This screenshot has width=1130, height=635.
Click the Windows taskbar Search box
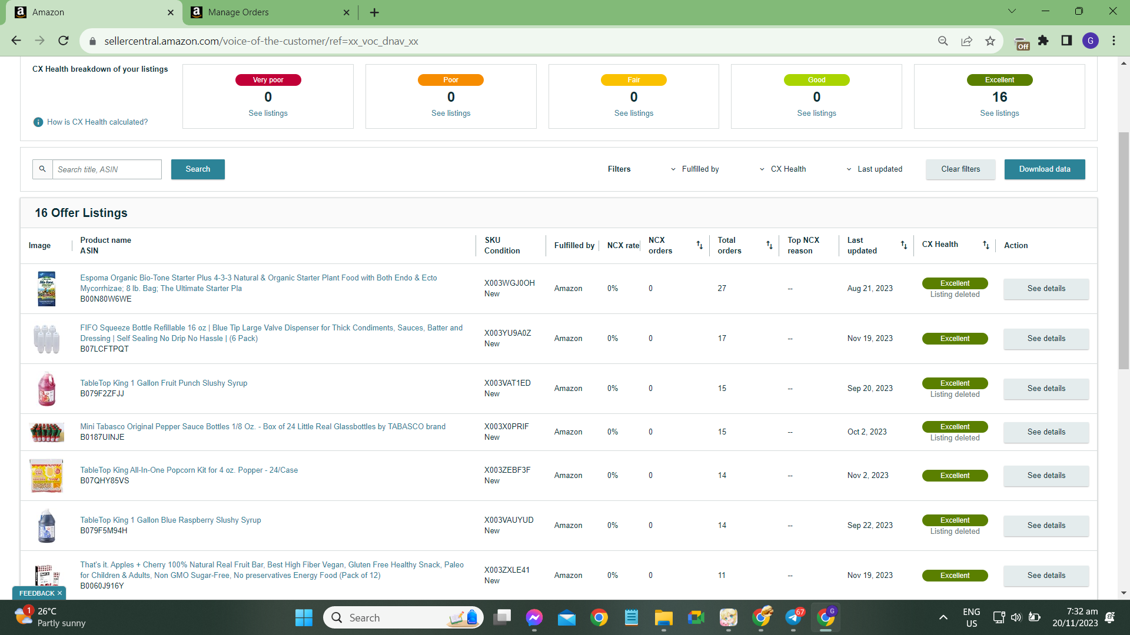403,618
